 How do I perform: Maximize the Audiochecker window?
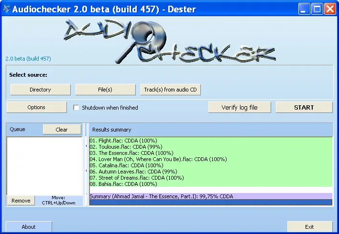click(317, 9)
